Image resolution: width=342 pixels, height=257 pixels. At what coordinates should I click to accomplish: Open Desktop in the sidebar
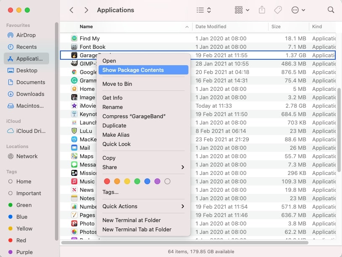pos(26,70)
